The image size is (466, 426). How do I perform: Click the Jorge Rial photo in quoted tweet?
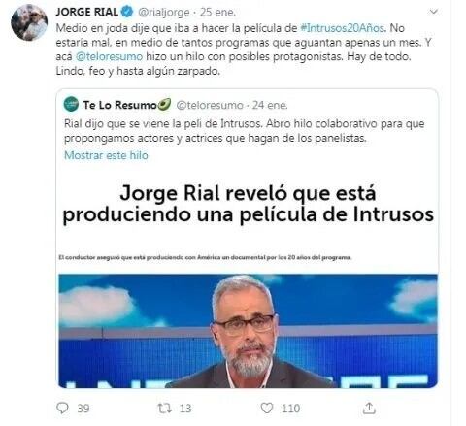click(248, 331)
